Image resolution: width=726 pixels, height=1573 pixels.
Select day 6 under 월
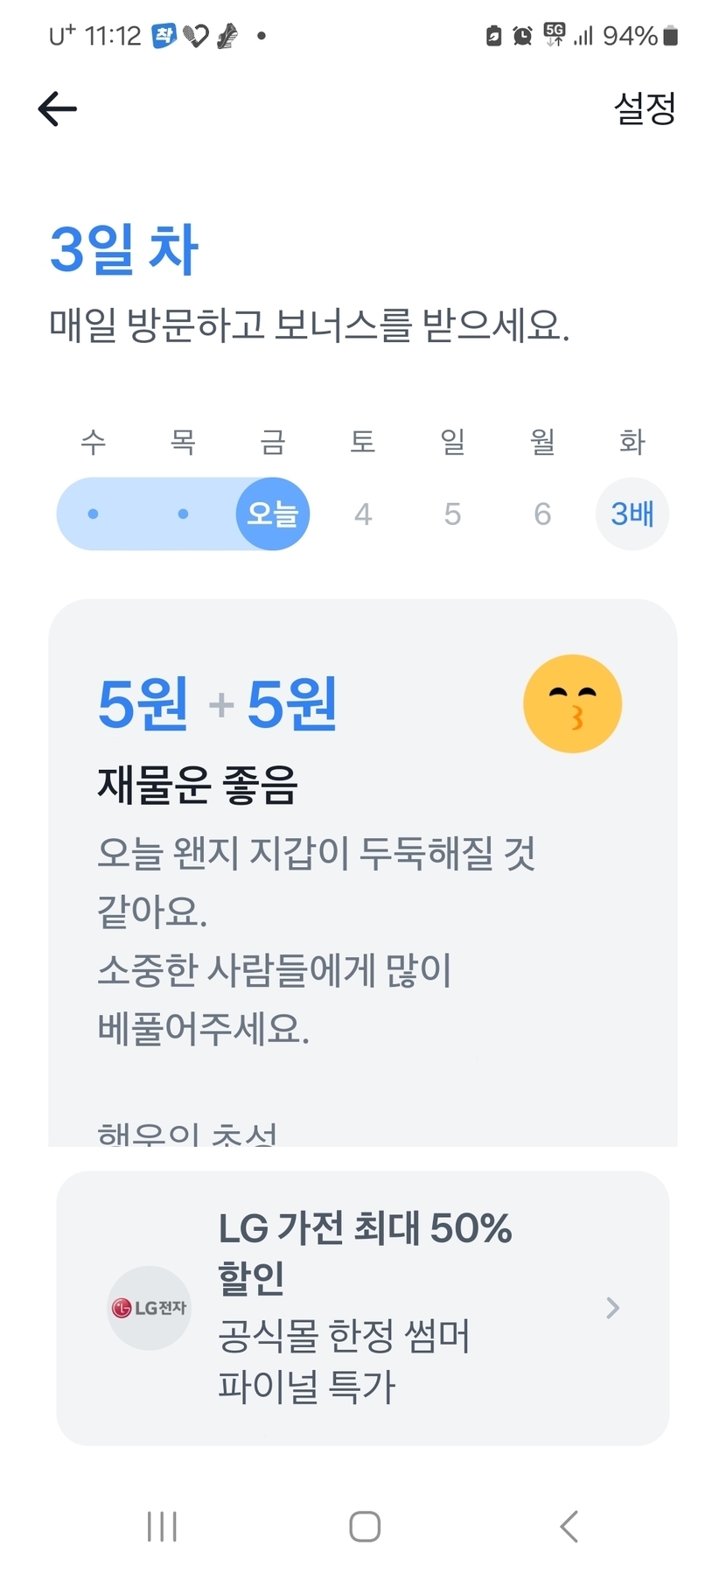click(x=542, y=514)
